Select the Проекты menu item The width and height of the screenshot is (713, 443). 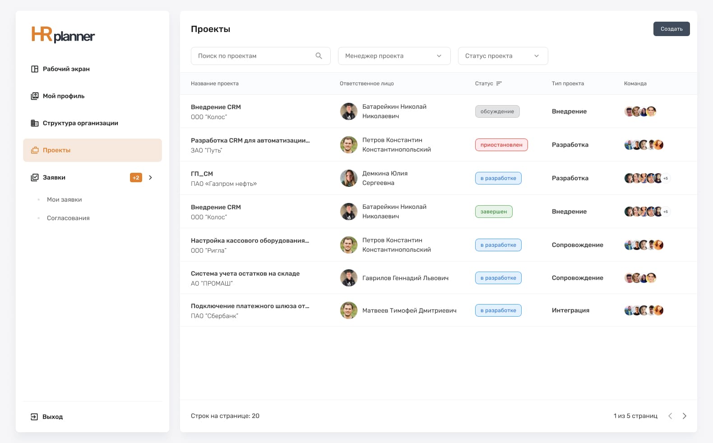[x=93, y=150]
